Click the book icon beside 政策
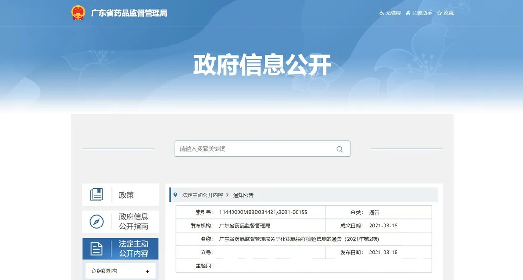The height and width of the screenshot is (280, 523). 97,195
